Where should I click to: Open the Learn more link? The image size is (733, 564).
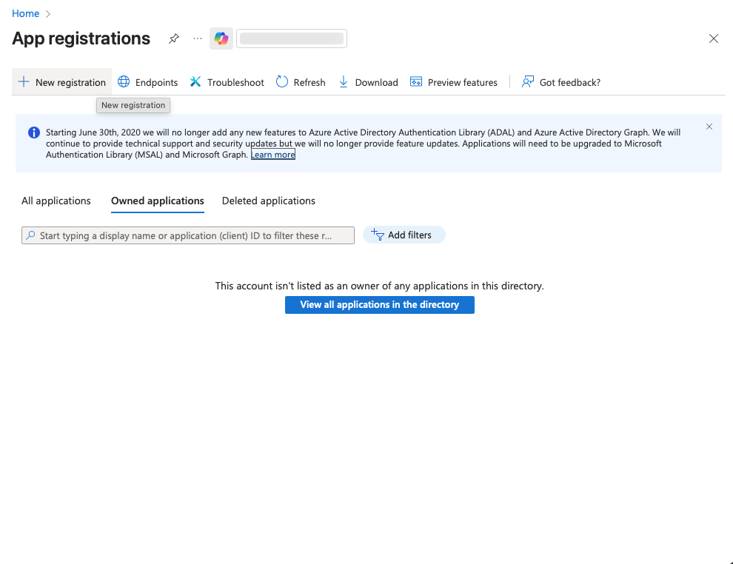coord(273,155)
